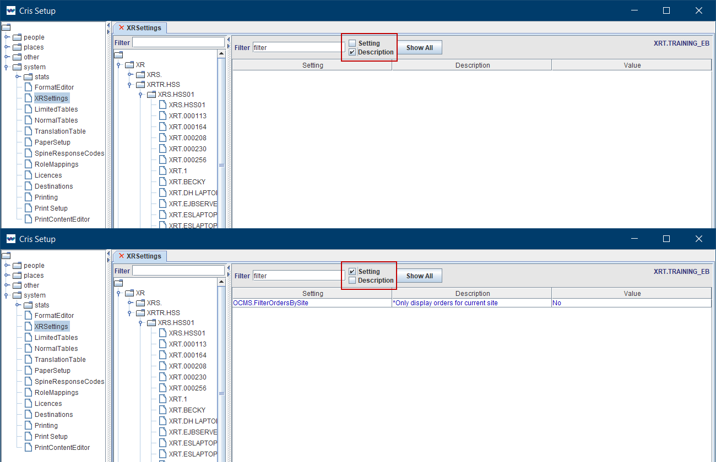Select XRT.000164 in lower window tree
Viewport: 716px width, 462px height.
pyautogui.click(x=188, y=355)
